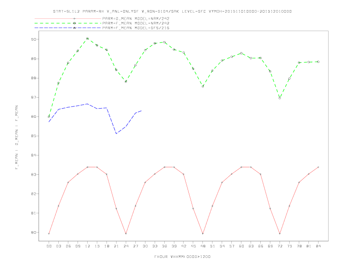Click x-axis tick label 27
347x268 pixels.
coord(135,246)
